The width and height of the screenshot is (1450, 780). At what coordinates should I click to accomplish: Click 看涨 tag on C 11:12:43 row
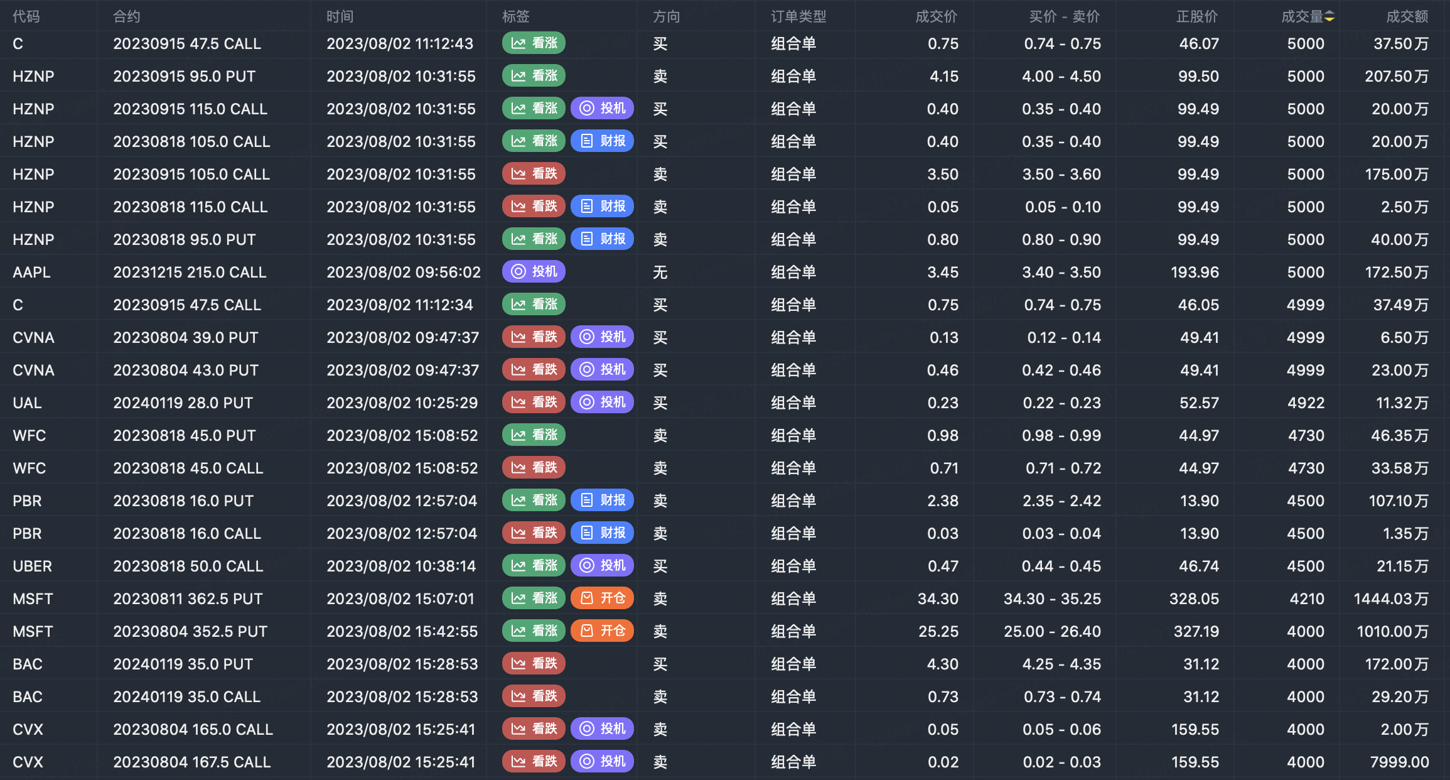pos(534,43)
